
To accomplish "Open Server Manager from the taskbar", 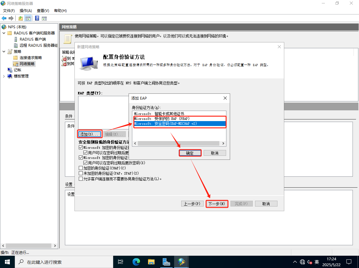I will (166, 262).
